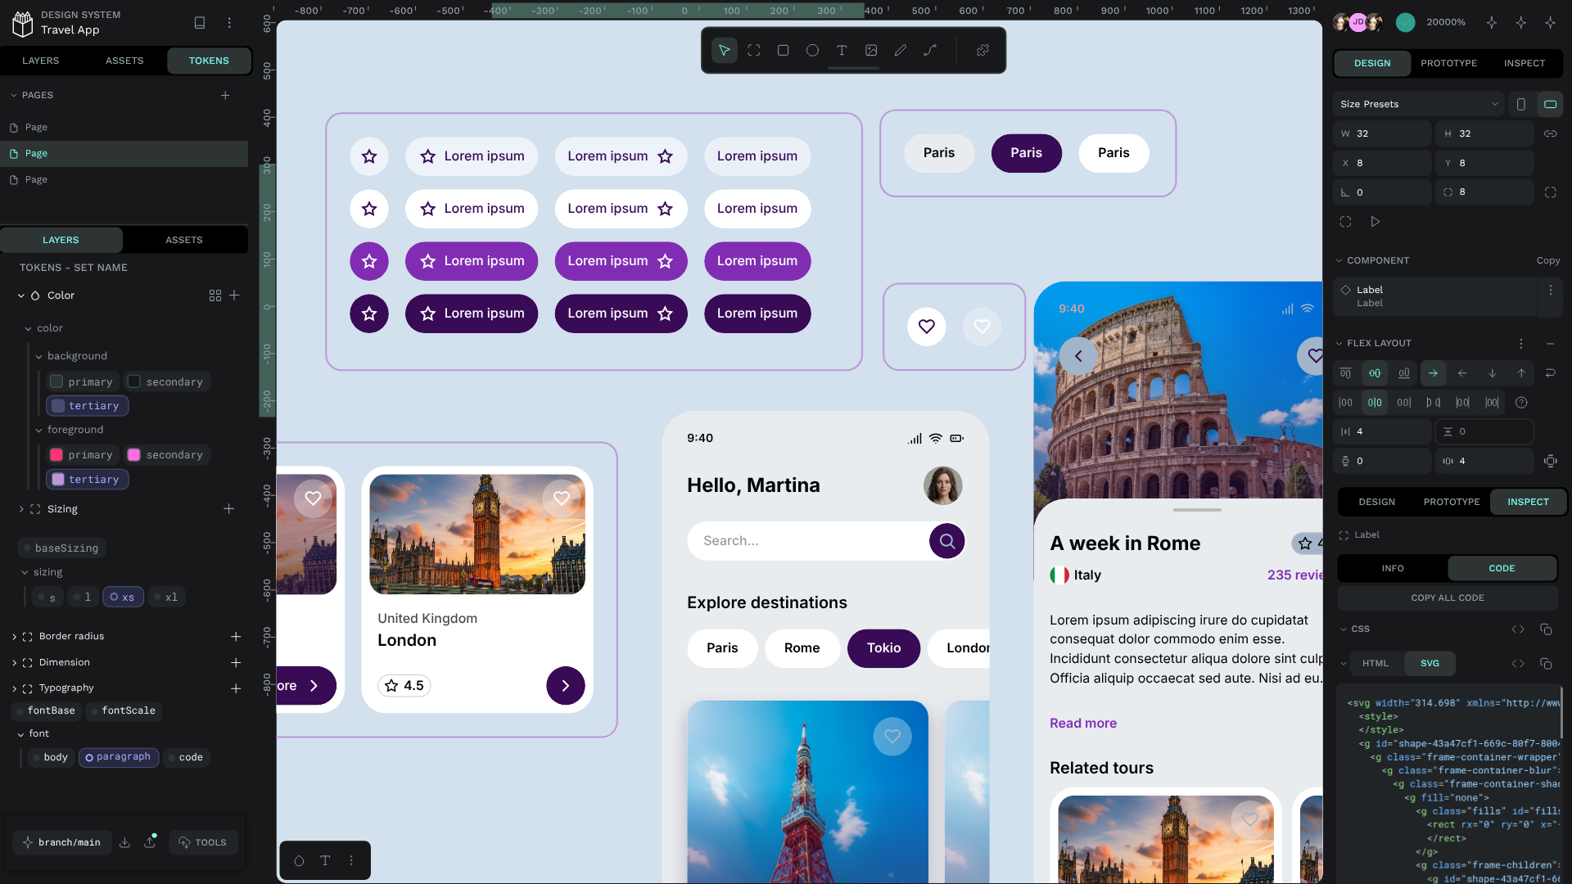Click the Flex Layout options kebab
The height and width of the screenshot is (884, 1572).
pos(1521,344)
